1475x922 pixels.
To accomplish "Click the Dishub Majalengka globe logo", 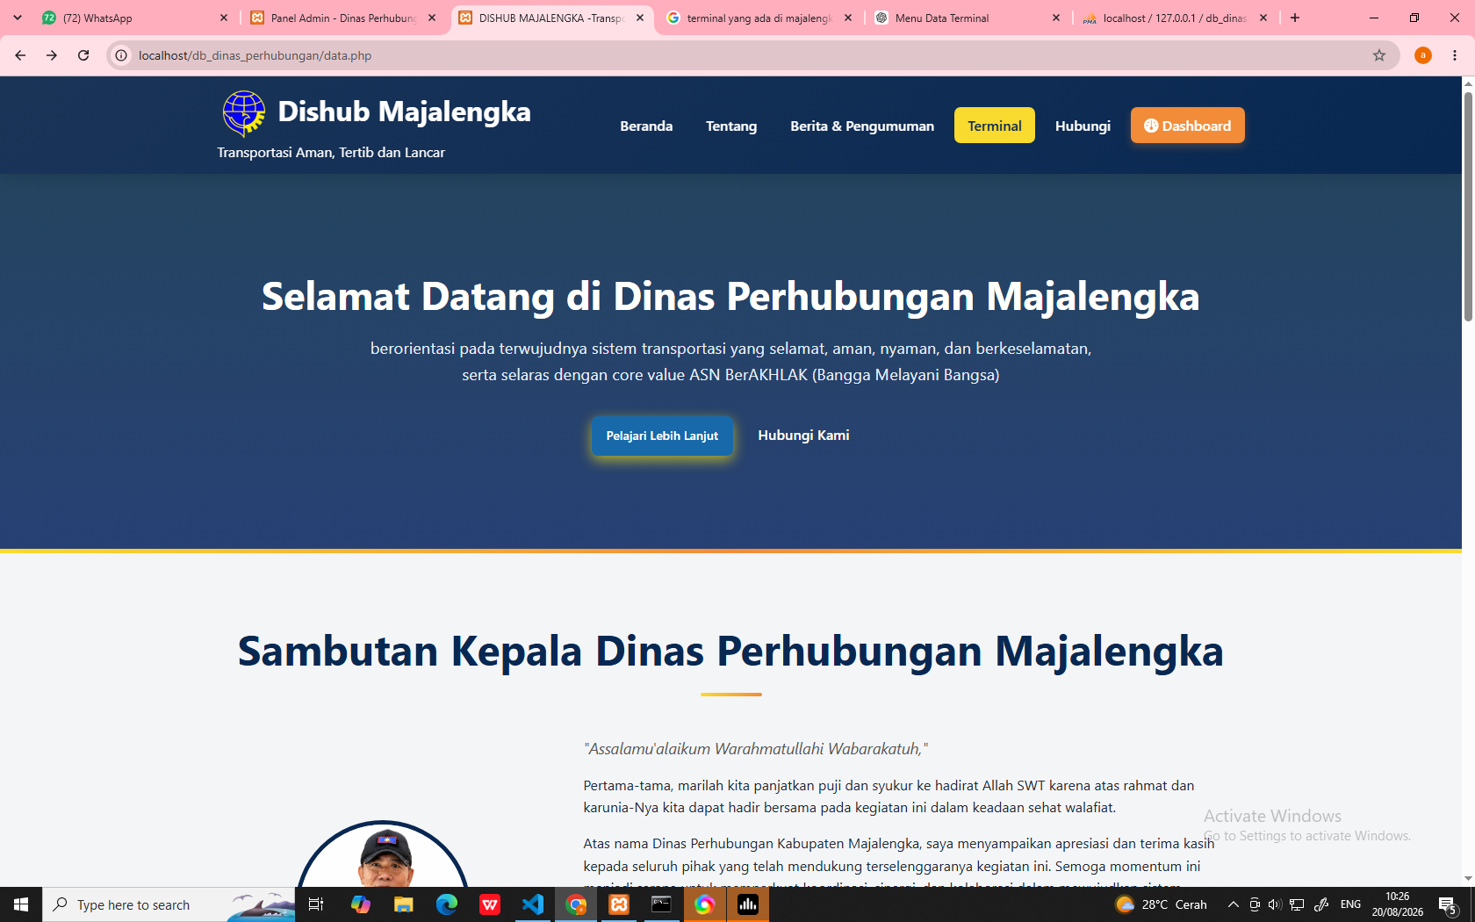I will (243, 113).
